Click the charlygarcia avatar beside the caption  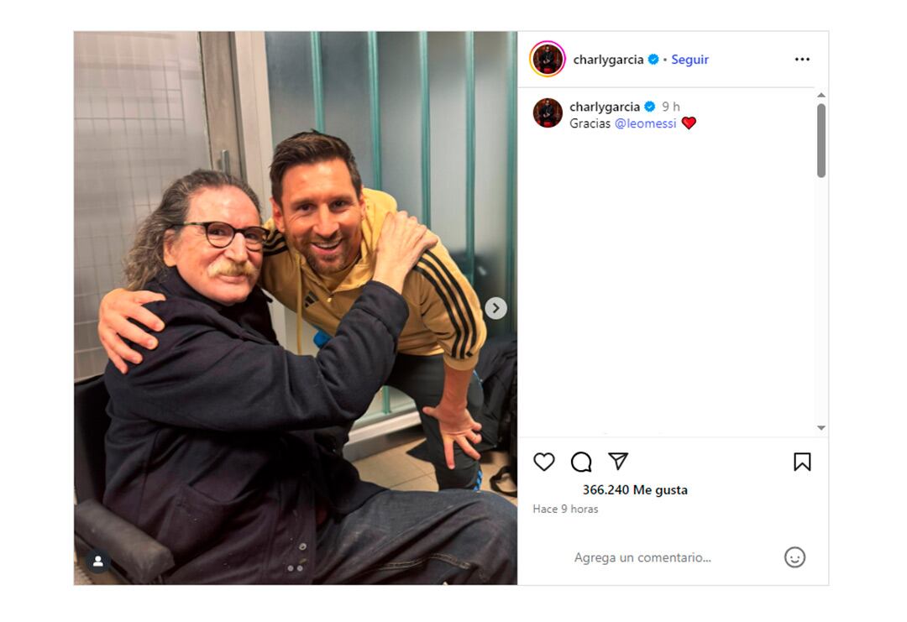point(548,112)
